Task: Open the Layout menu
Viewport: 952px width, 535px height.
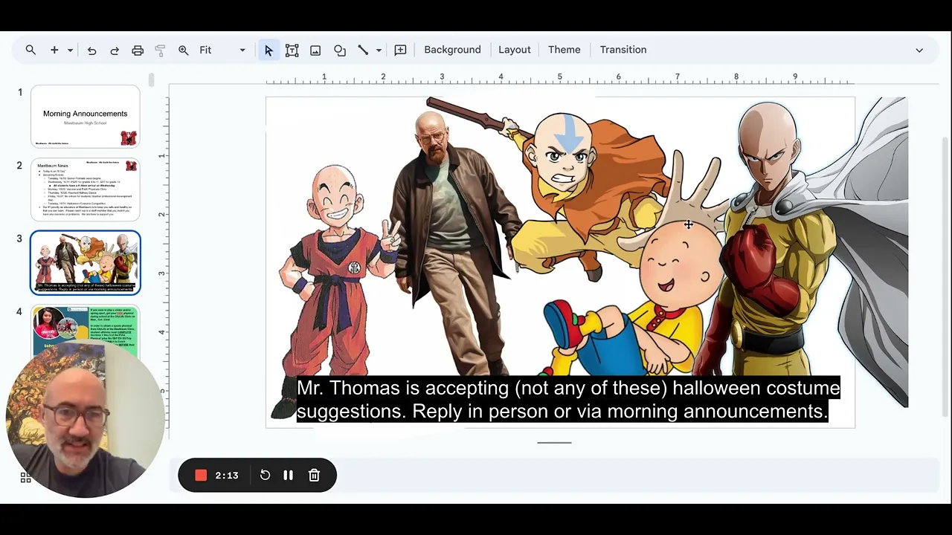Action: point(515,50)
